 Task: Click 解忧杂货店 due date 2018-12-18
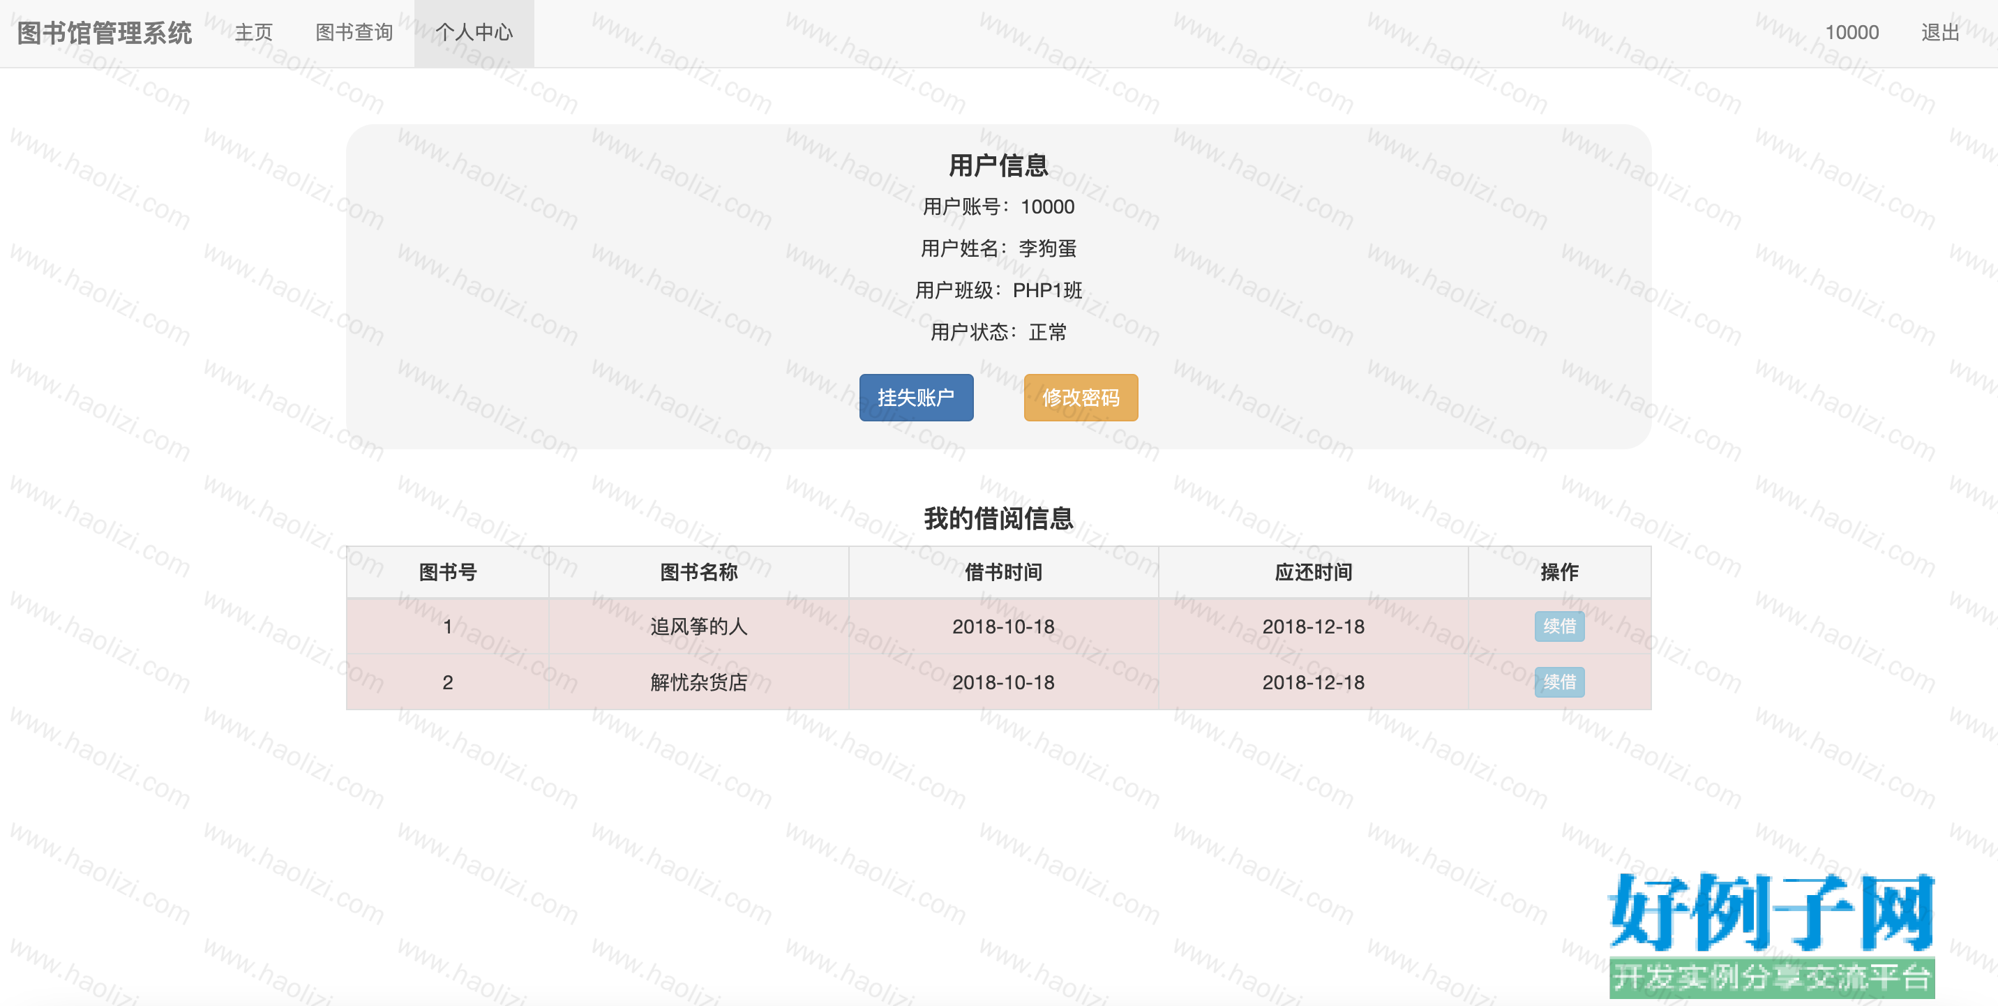coord(1313,682)
